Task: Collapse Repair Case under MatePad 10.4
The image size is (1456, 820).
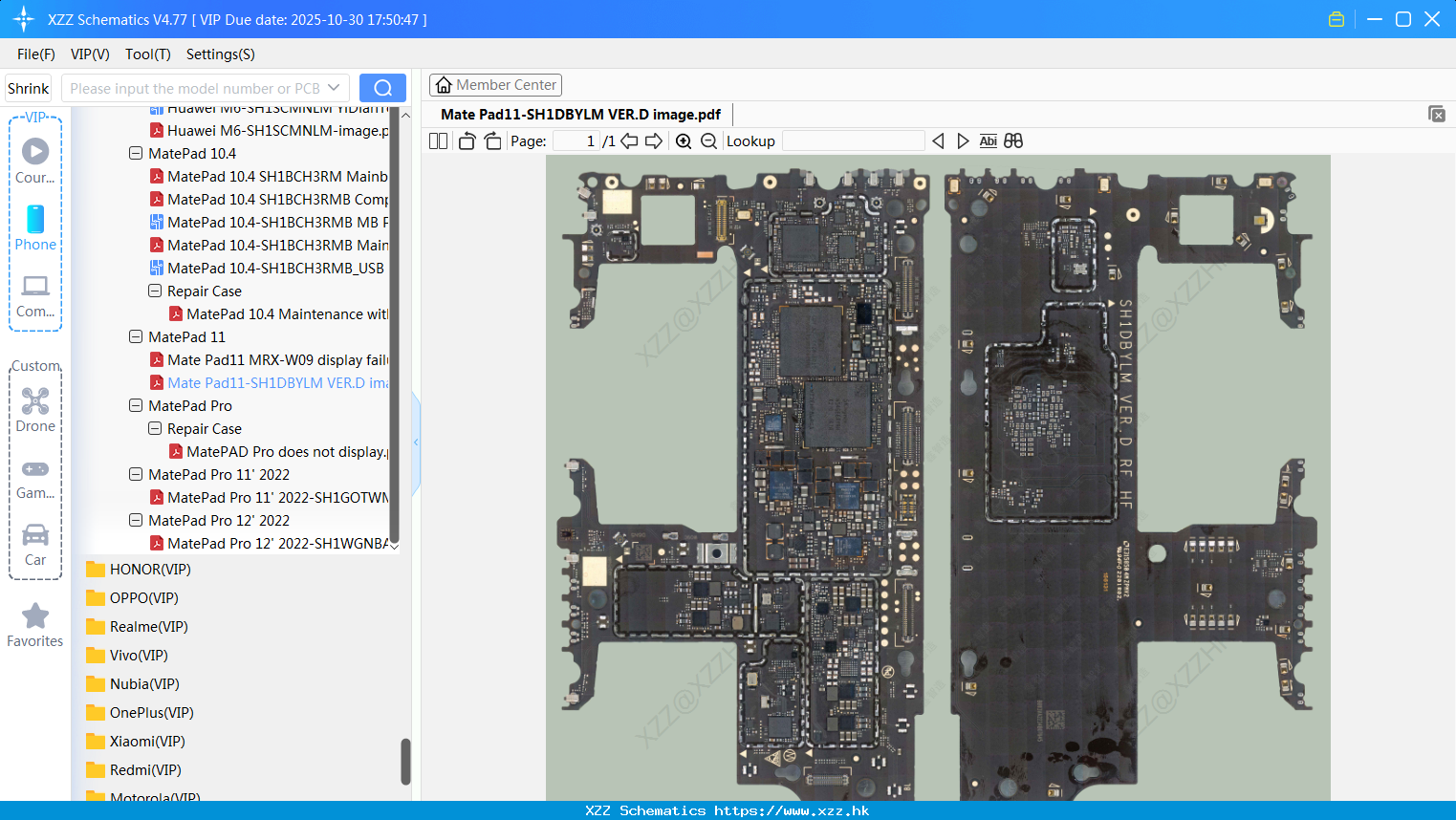Action: tap(155, 291)
